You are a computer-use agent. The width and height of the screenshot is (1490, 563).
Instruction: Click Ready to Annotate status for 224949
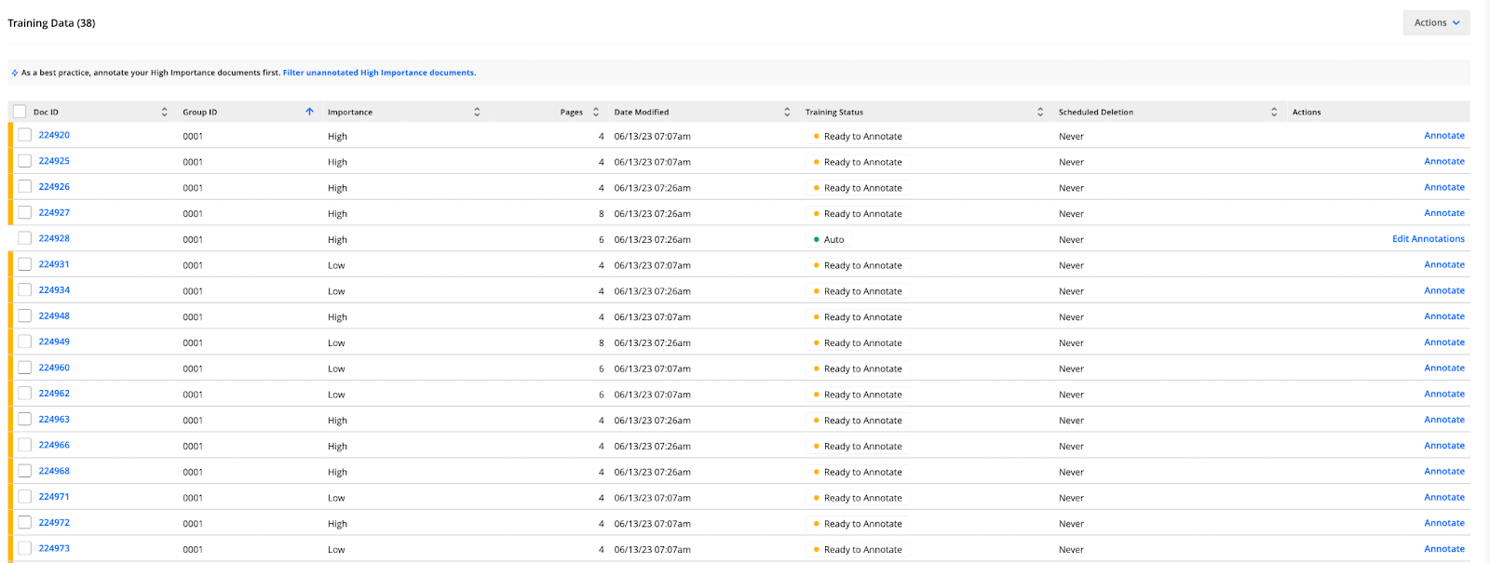[x=858, y=342]
